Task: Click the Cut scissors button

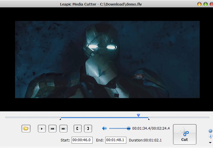Action: 185,134
